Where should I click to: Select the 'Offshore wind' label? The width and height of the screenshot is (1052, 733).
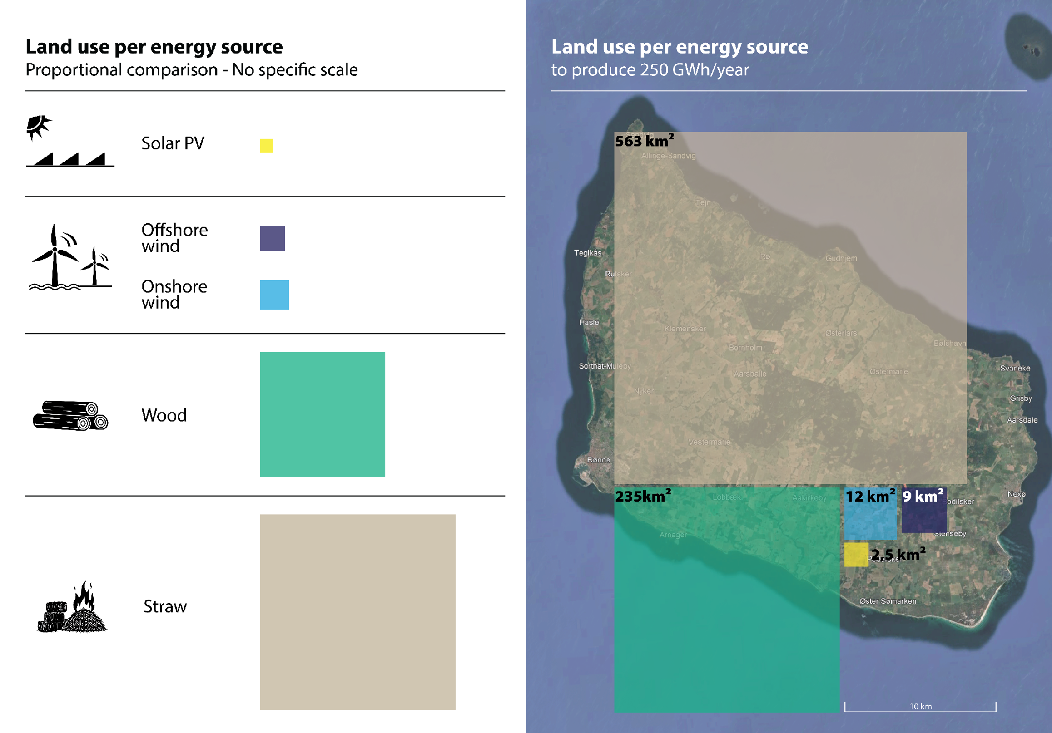tap(174, 238)
